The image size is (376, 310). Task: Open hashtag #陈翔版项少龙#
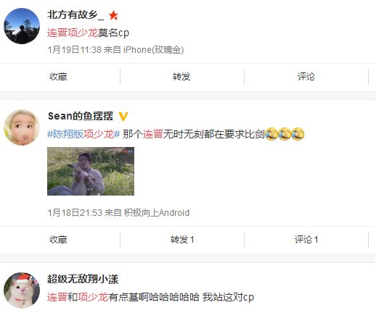point(83,134)
